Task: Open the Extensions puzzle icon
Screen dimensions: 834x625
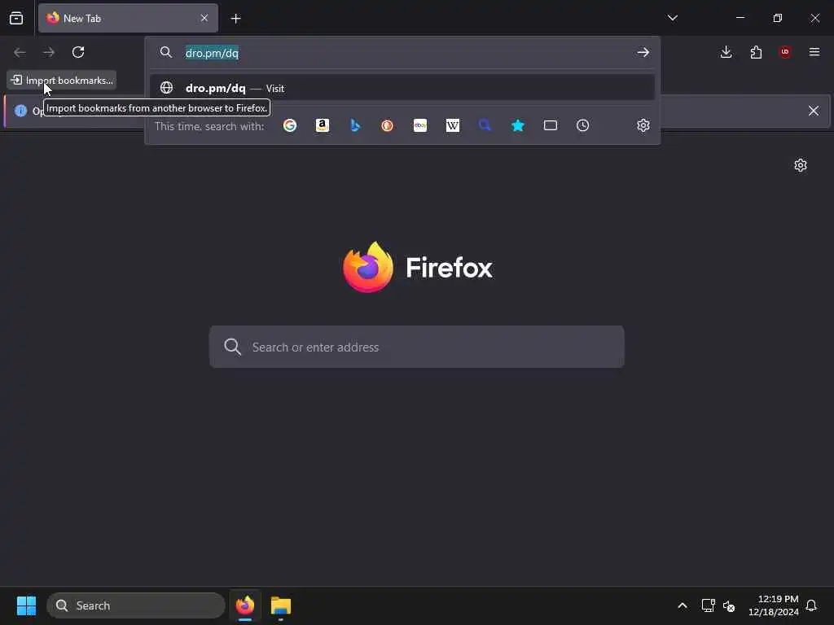Action: pyautogui.click(x=756, y=52)
